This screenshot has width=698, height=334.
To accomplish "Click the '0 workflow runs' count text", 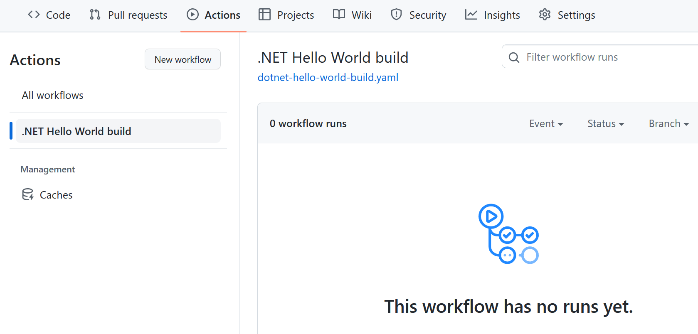I will coord(308,123).
